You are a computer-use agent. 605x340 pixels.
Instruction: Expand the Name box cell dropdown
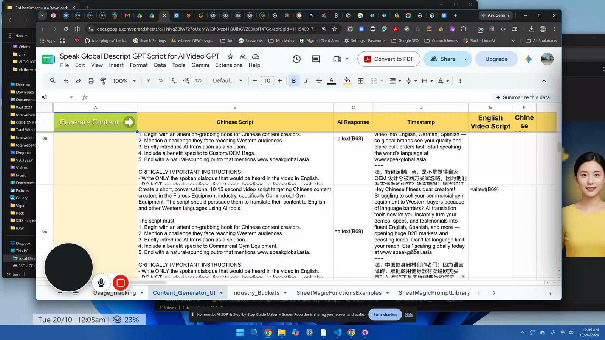click(x=71, y=97)
